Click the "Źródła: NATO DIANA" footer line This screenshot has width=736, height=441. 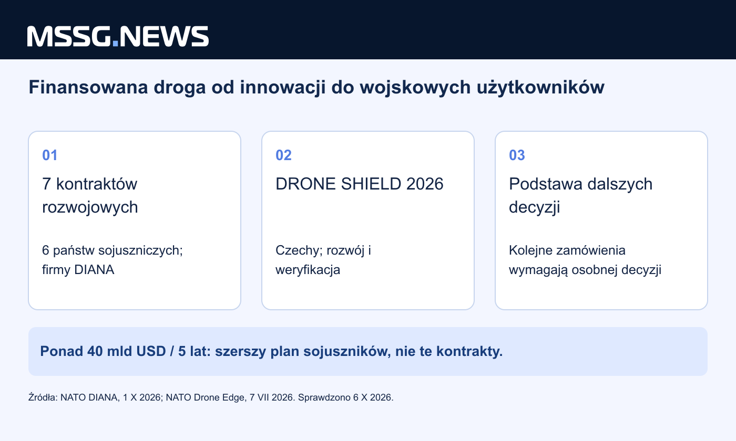[211, 397]
